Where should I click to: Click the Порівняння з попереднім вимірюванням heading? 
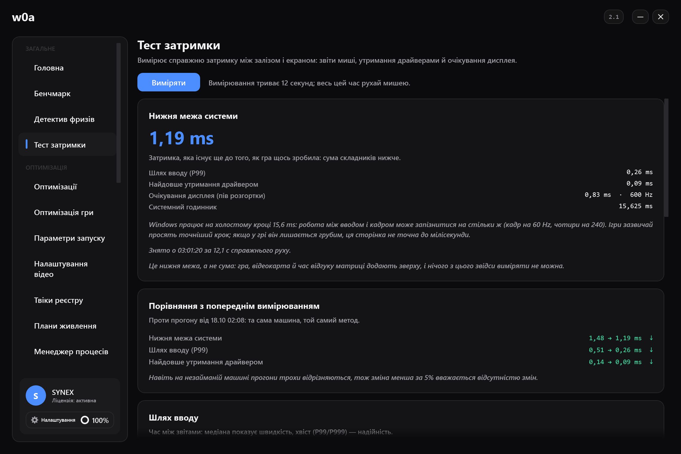pyautogui.click(x=234, y=306)
